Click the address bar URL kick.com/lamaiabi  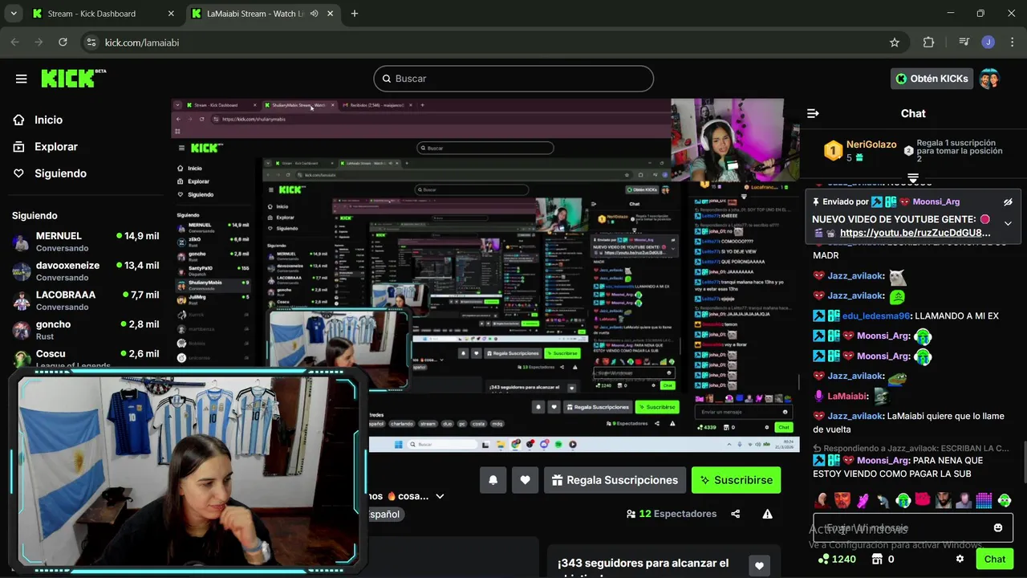pyautogui.click(x=142, y=43)
